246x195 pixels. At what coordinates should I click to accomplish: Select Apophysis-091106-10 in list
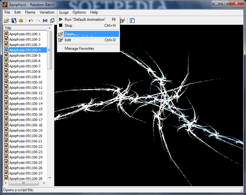26,82
